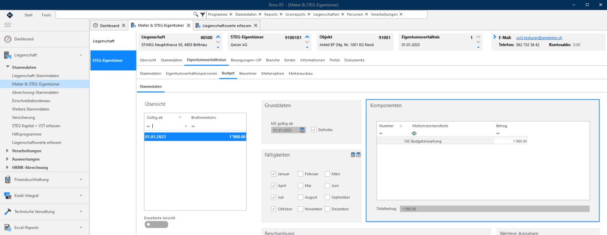Click the Technische Verwaltung hammer icon
The image size is (607, 235).
tap(7, 211)
